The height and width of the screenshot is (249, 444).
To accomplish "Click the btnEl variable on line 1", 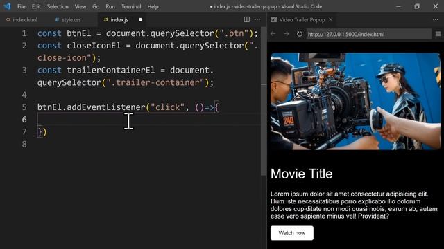I will 78,33.
